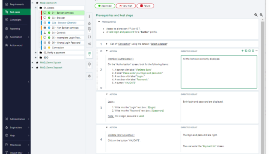This screenshot has height=154, width=274.
Task: Open the more options dots on step 2
Action: tap(256, 50)
